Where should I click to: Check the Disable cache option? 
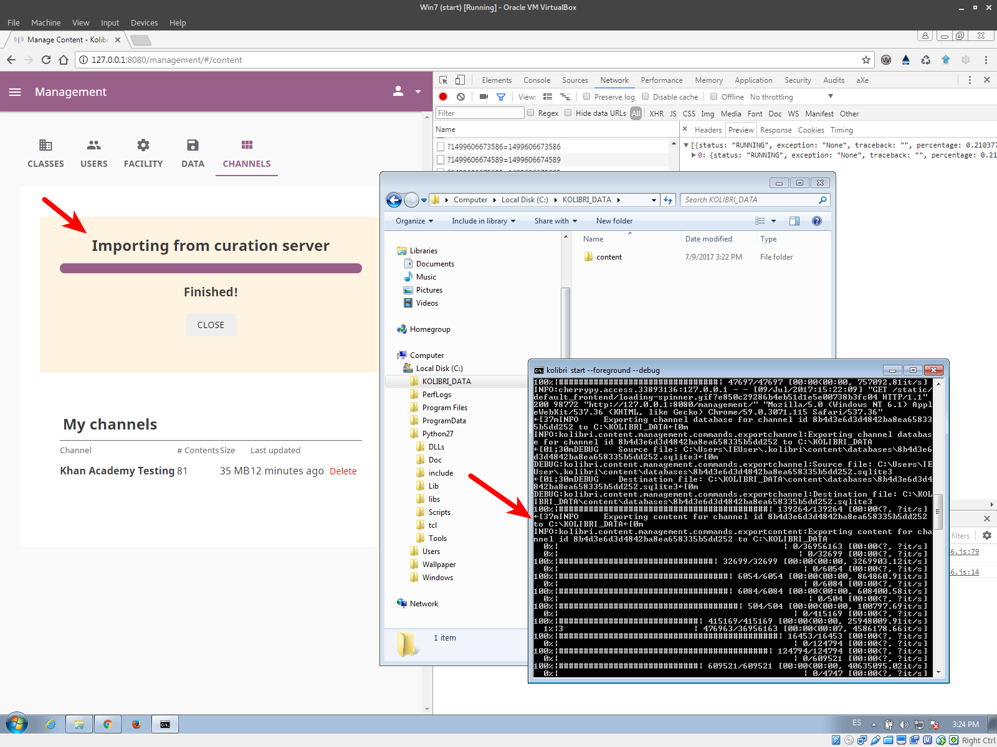click(x=645, y=96)
